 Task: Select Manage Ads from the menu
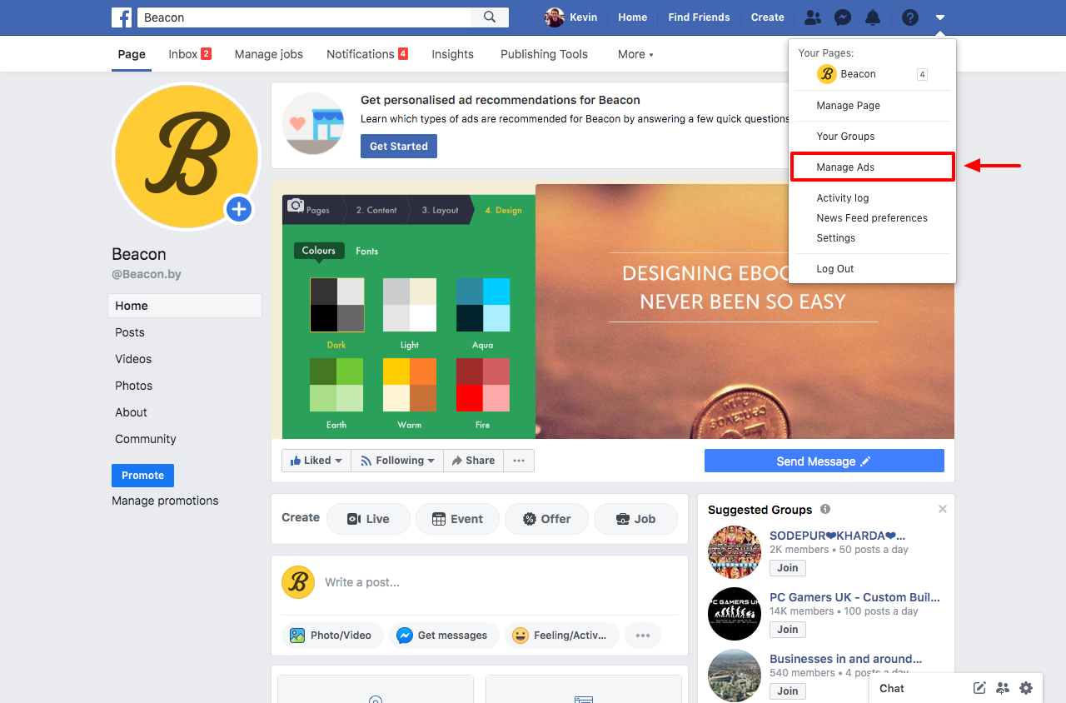click(x=844, y=167)
